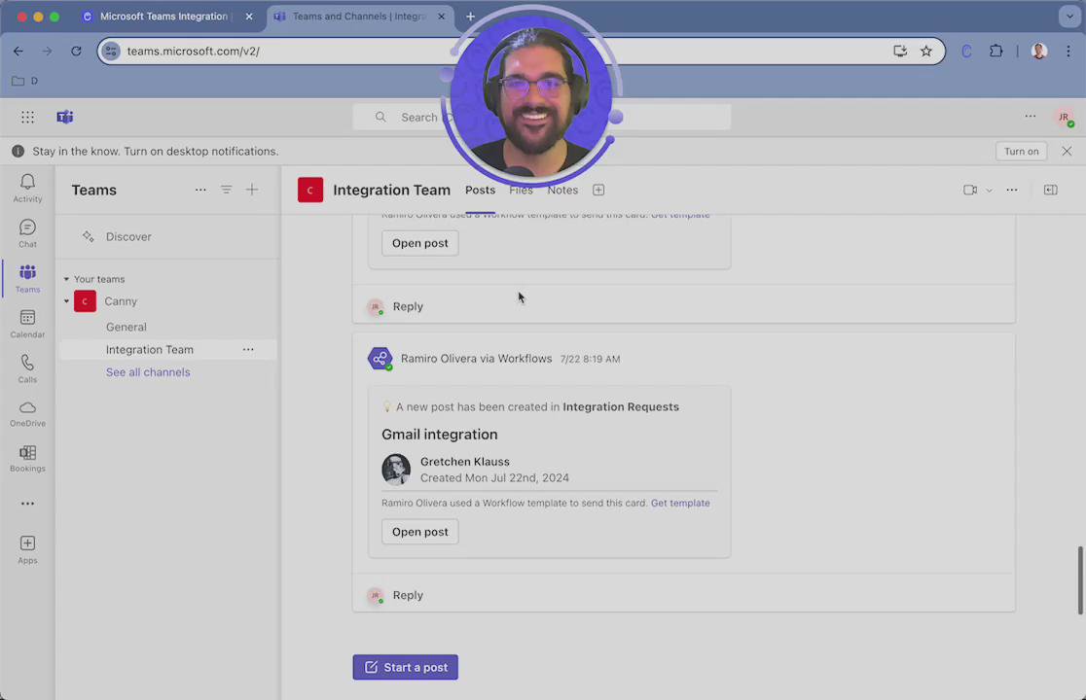Open the Chrome three-dot menu

[1068, 51]
